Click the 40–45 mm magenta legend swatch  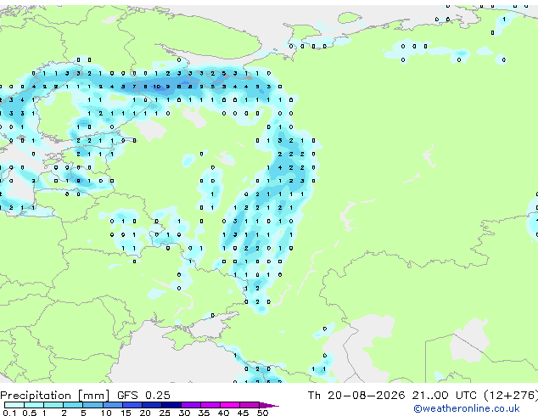click(230, 405)
